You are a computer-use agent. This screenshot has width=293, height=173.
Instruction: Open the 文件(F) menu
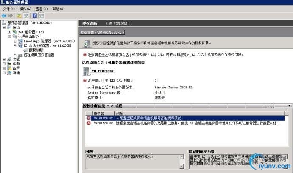coord(8,9)
